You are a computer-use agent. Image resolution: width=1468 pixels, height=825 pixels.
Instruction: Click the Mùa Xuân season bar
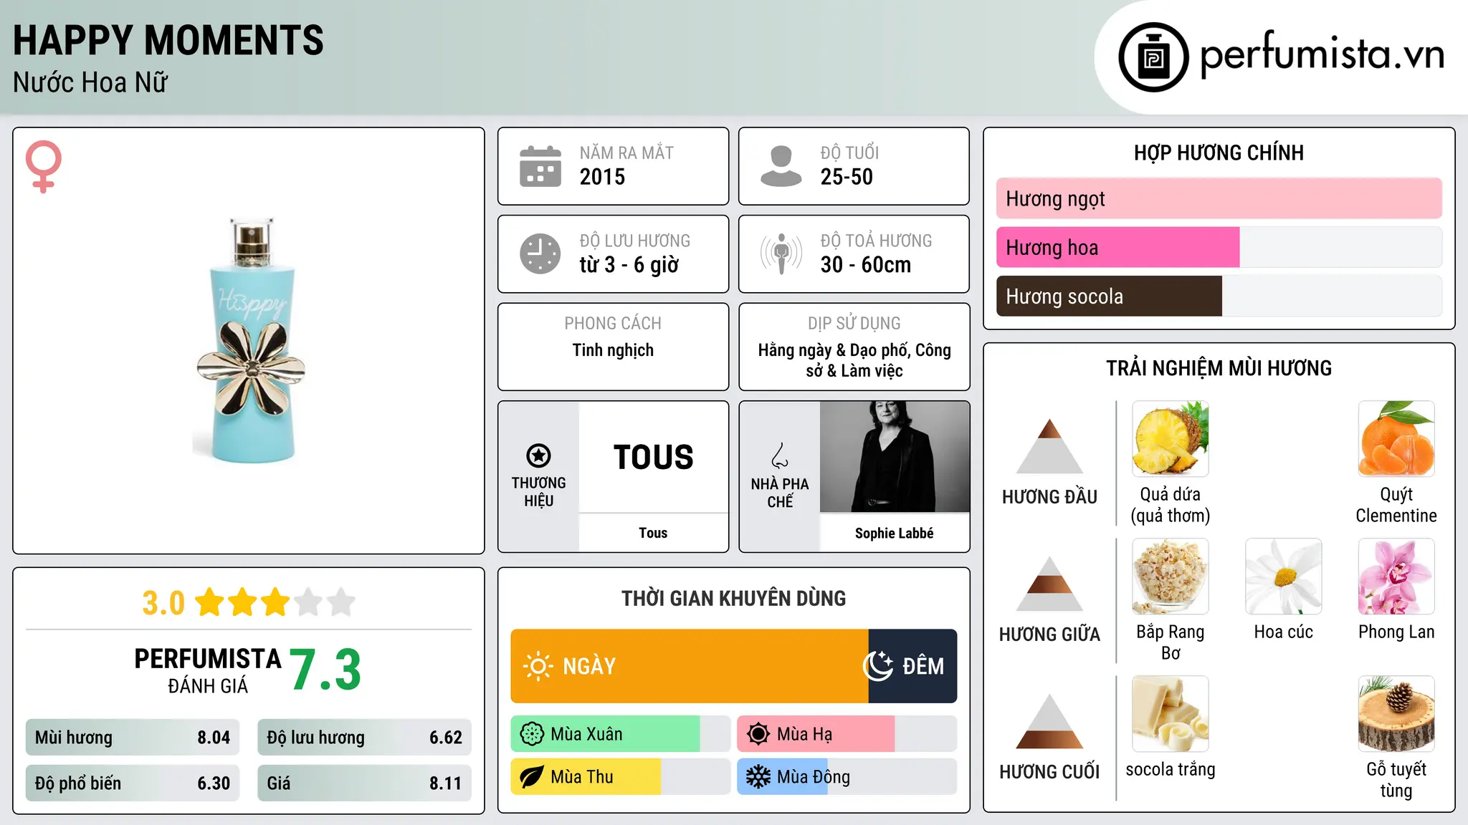pos(621,734)
